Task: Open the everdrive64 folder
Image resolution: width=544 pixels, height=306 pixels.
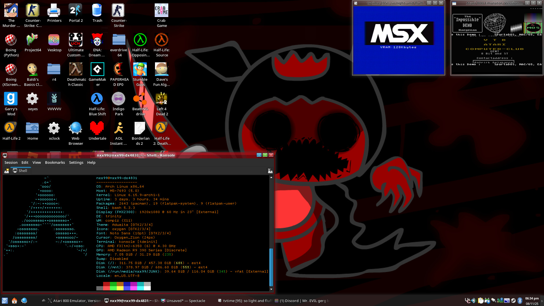Action: [119, 45]
